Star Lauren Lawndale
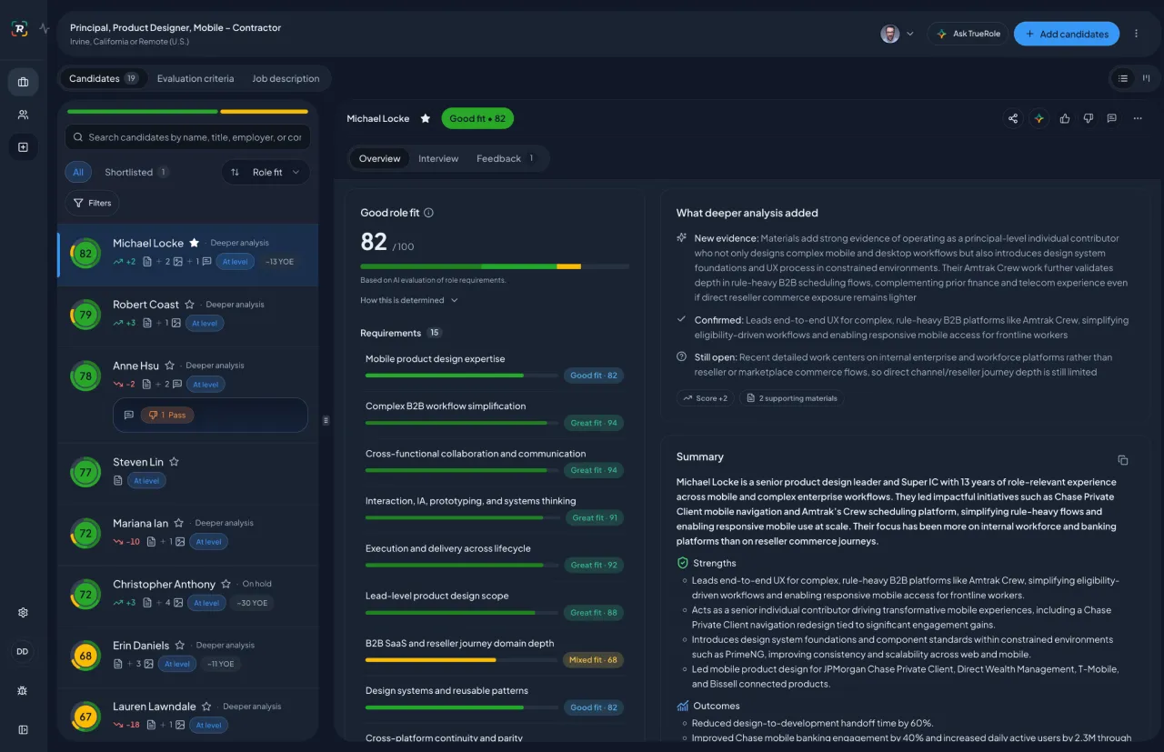The height and width of the screenshot is (752, 1164). click(x=206, y=707)
